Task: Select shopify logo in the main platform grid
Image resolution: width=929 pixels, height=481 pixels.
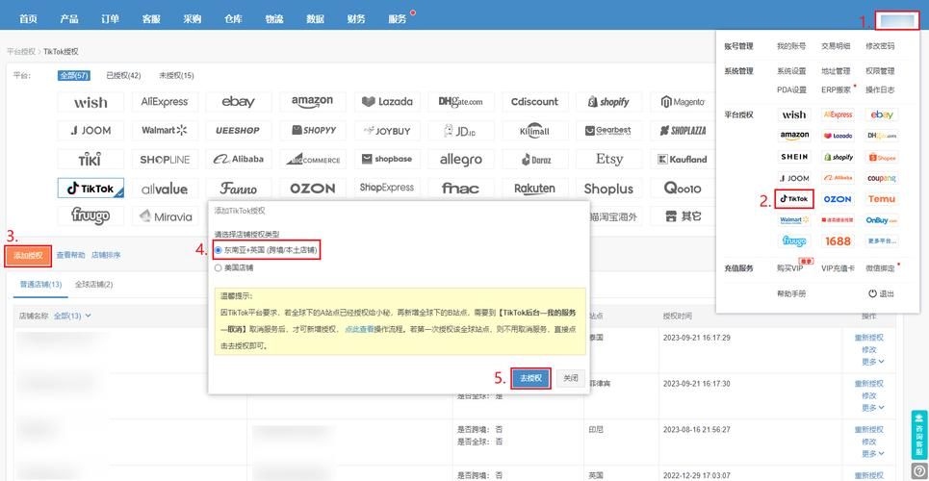Action: [608, 102]
